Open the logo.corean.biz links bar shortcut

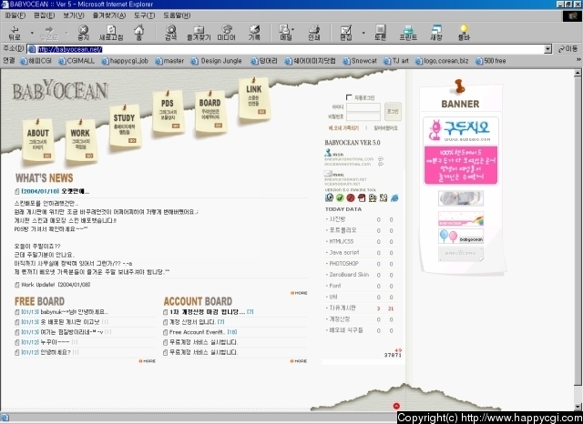point(442,61)
